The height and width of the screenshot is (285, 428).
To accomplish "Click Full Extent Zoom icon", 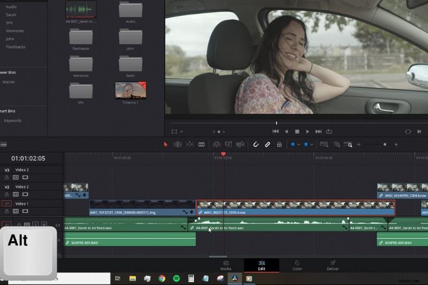I will coord(324,144).
